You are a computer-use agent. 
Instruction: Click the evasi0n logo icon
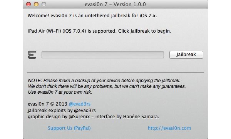[x=32, y=55]
